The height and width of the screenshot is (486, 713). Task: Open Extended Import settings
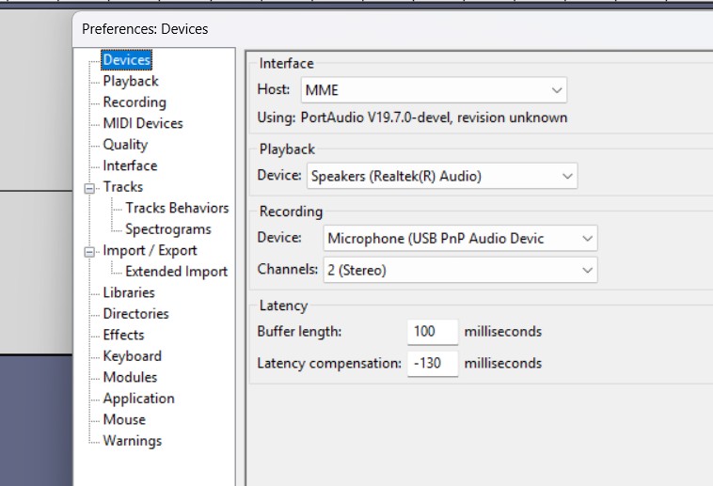176,272
